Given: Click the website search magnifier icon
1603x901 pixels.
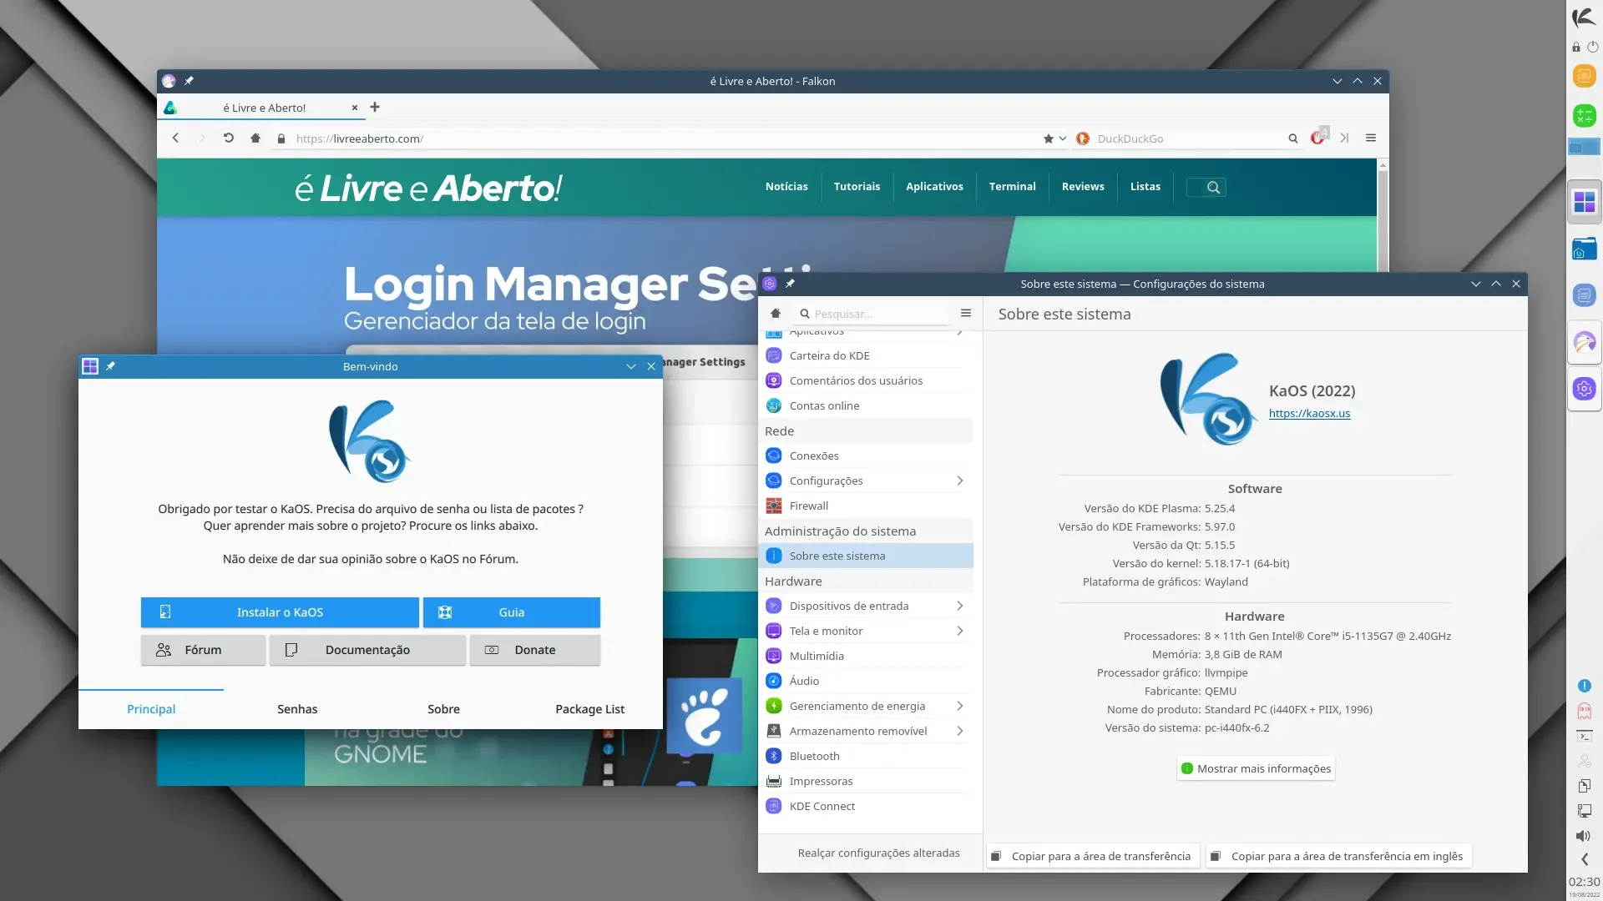Looking at the screenshot, I should pos(1213,188).
